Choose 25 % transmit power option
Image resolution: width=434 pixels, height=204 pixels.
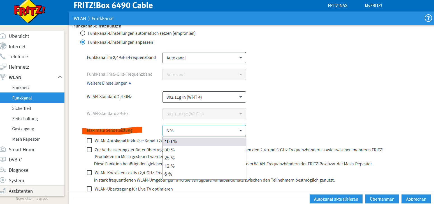click(x=204, y=158)
